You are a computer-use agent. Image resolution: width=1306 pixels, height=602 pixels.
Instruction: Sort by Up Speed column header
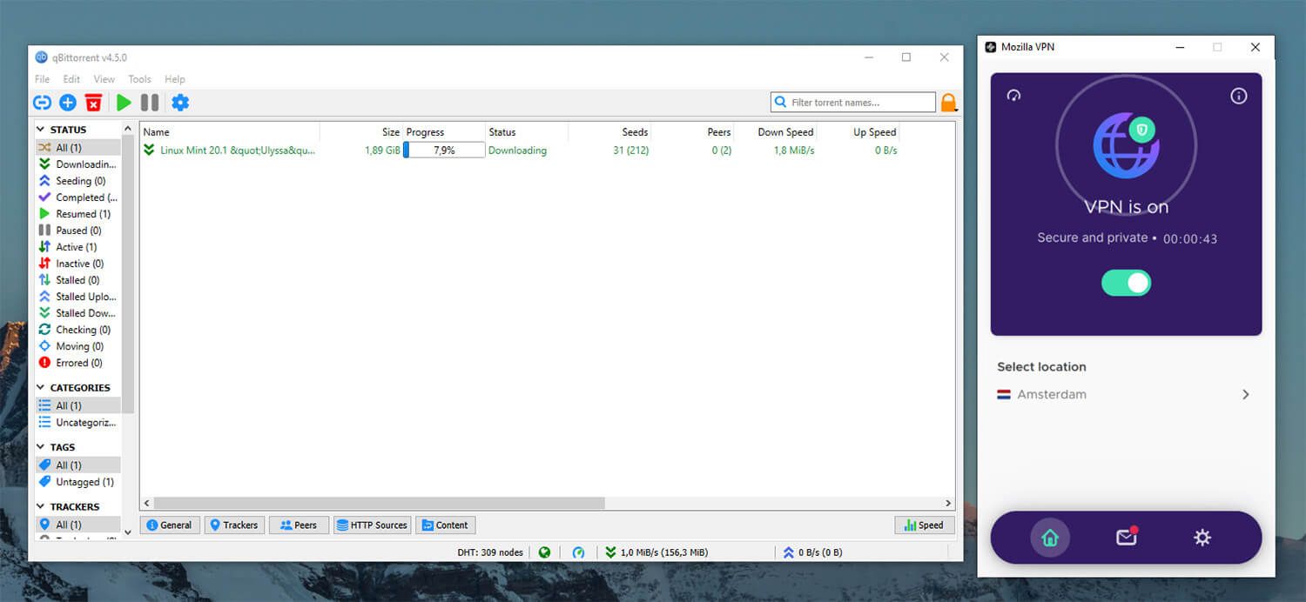tap(858, 132)
